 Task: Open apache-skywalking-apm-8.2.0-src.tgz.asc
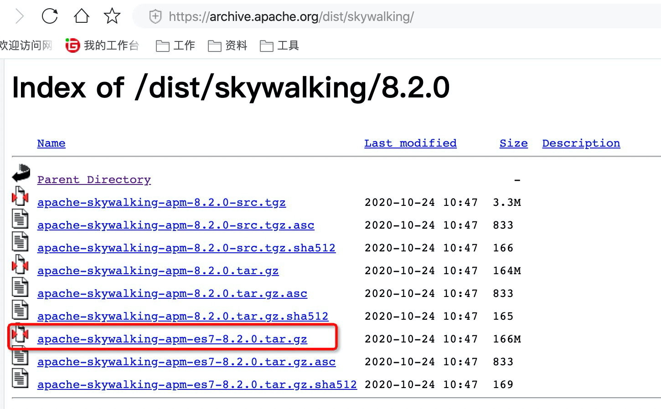coord(176,225)
